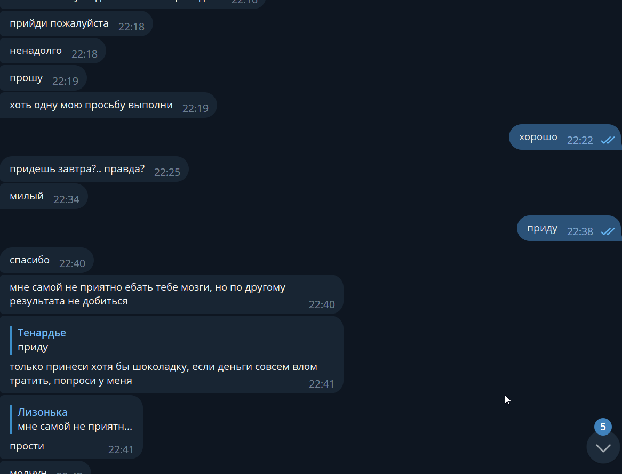Click the sender name 'Тенардье' in quote
The height and width of the screenshot is (474, 622).
(42, 333)
